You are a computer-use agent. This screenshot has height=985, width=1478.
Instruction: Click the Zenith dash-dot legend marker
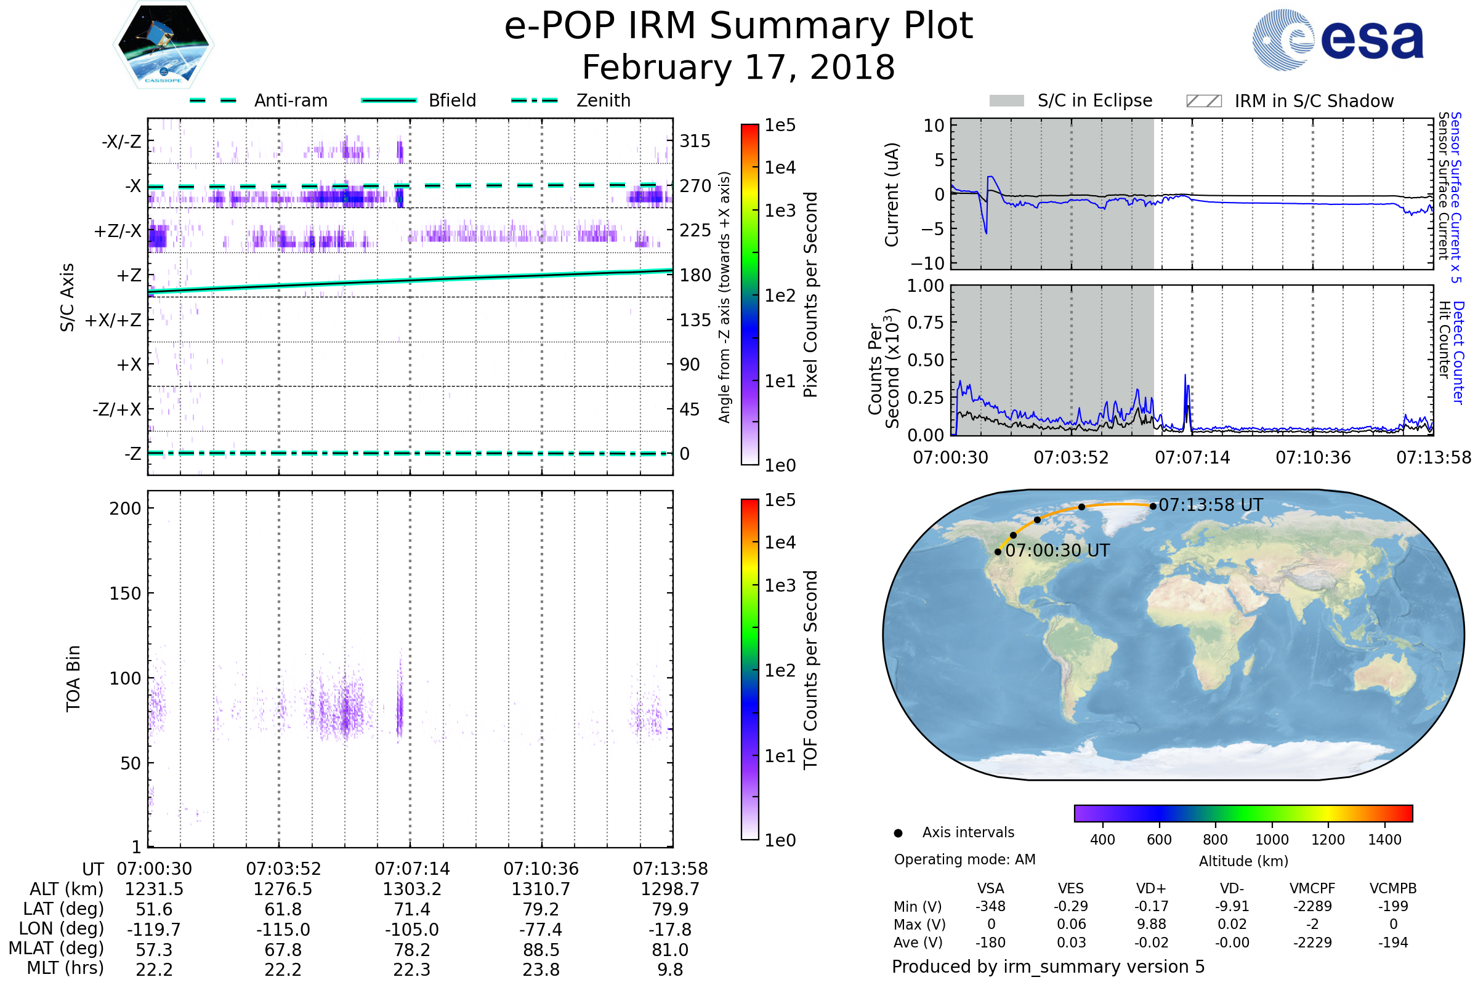click(534, 100)
